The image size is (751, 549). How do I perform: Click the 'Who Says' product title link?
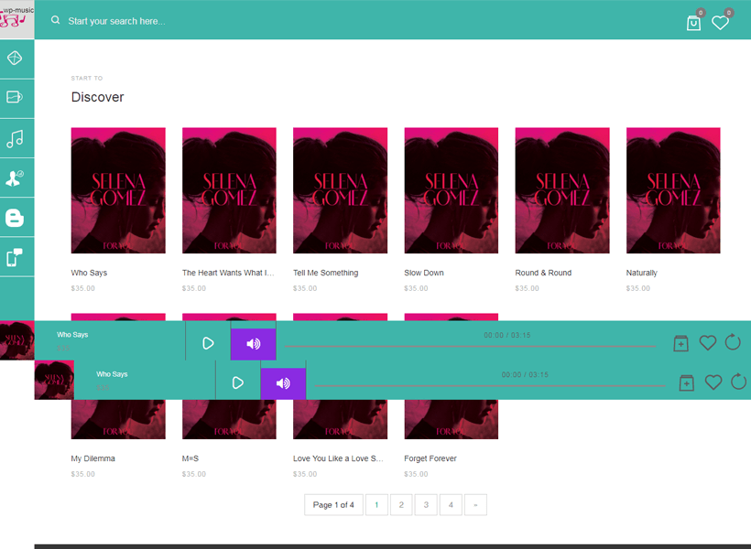point(89,273)
